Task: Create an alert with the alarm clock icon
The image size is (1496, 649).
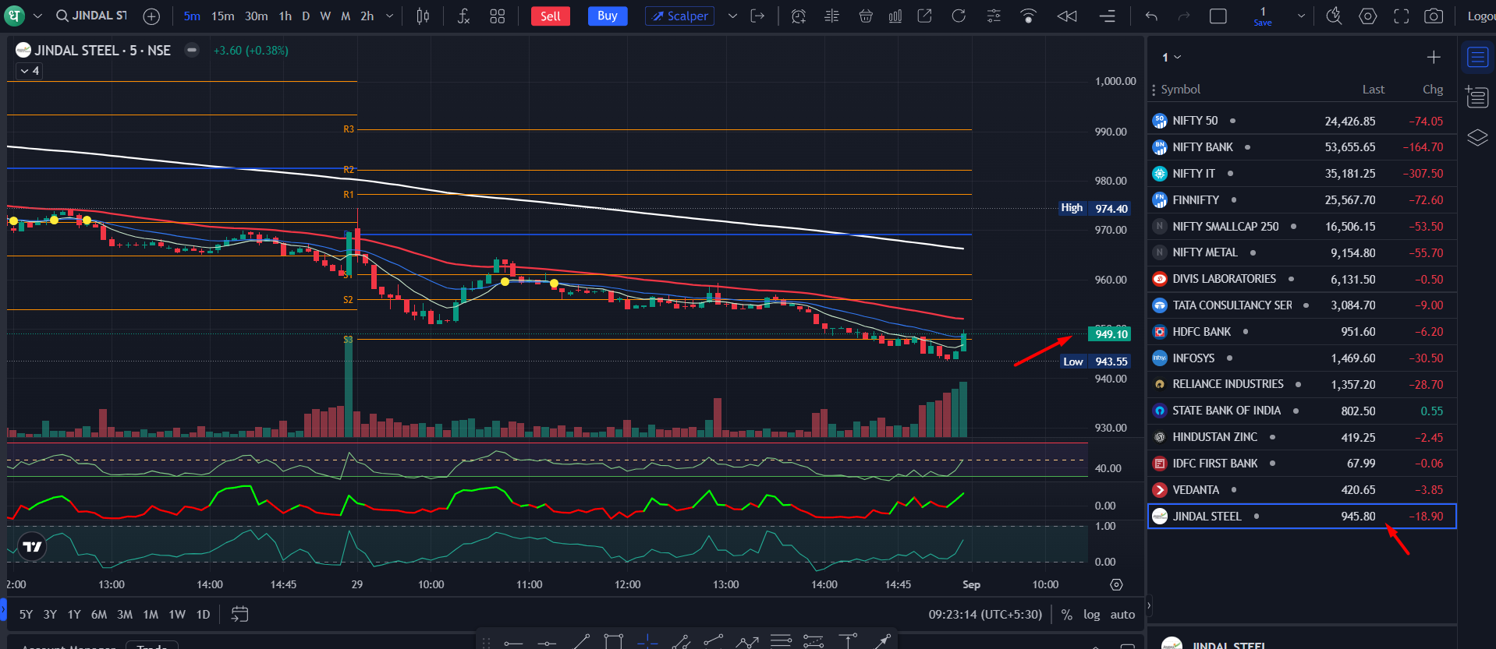Action: pos(798,16)
